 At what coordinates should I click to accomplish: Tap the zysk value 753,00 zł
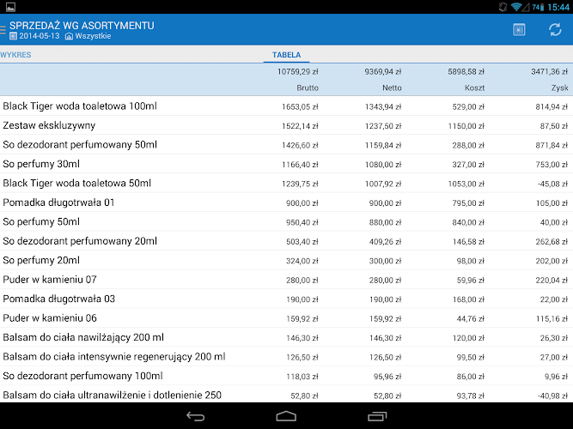pos(552,165)
